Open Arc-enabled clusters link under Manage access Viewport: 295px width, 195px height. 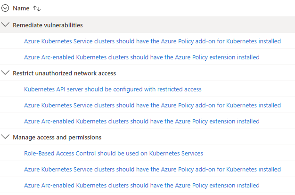click(x=142, y=186)
